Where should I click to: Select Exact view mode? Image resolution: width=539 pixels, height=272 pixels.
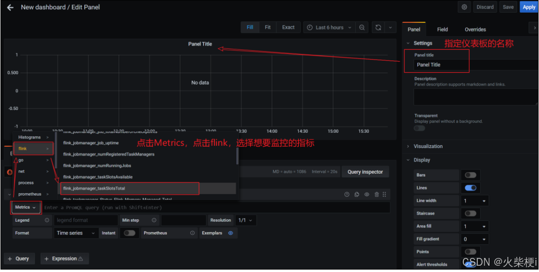[288, 28]
